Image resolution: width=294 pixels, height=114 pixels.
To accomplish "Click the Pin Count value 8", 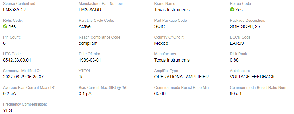I will tap(4, 43).
